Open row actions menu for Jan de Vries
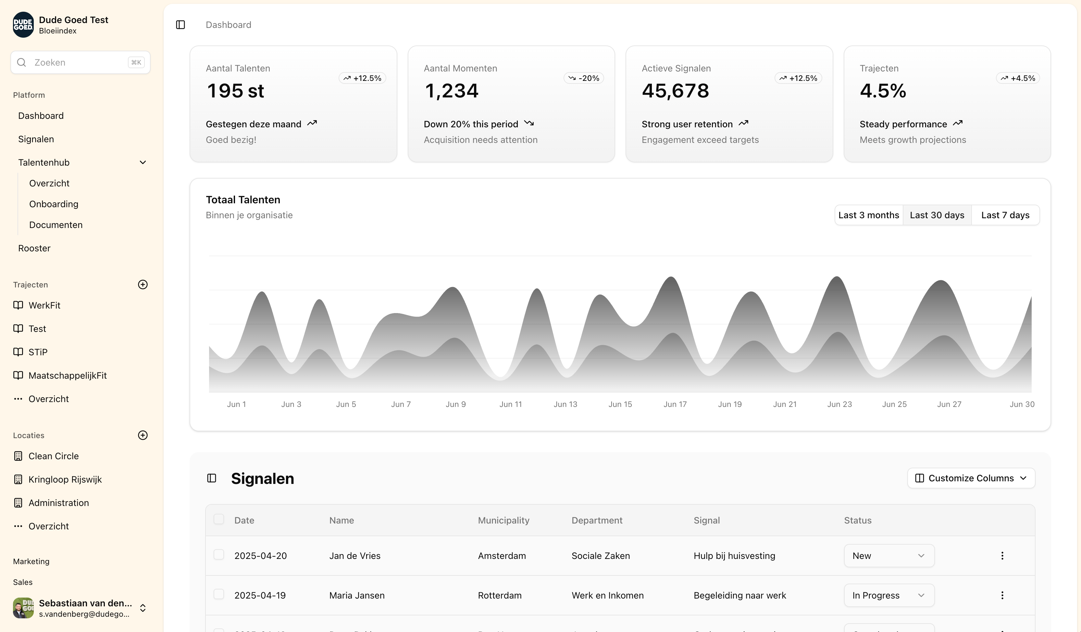This screenshot has width=1081, height=632. [x=1002, y=556]
